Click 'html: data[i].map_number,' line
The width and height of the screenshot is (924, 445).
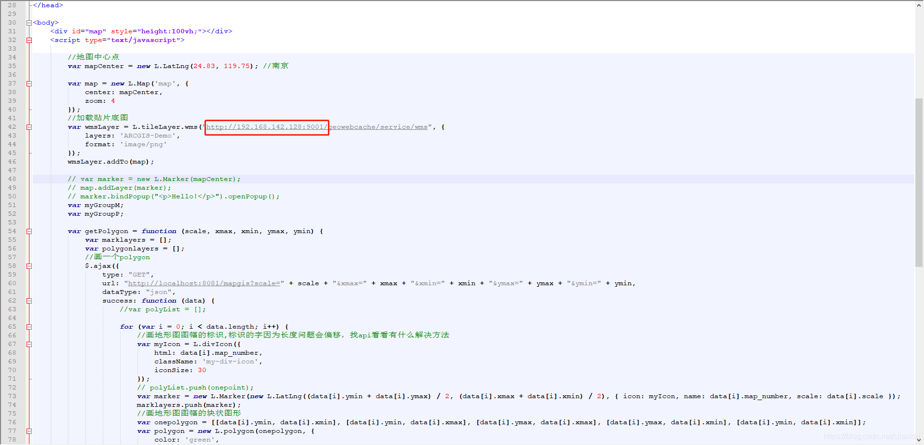pyautogui.click(x=208, y=353)
